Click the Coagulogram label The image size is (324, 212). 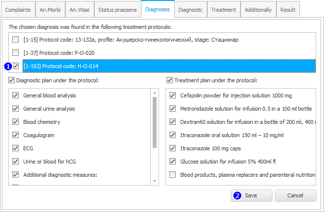[39, 135]
